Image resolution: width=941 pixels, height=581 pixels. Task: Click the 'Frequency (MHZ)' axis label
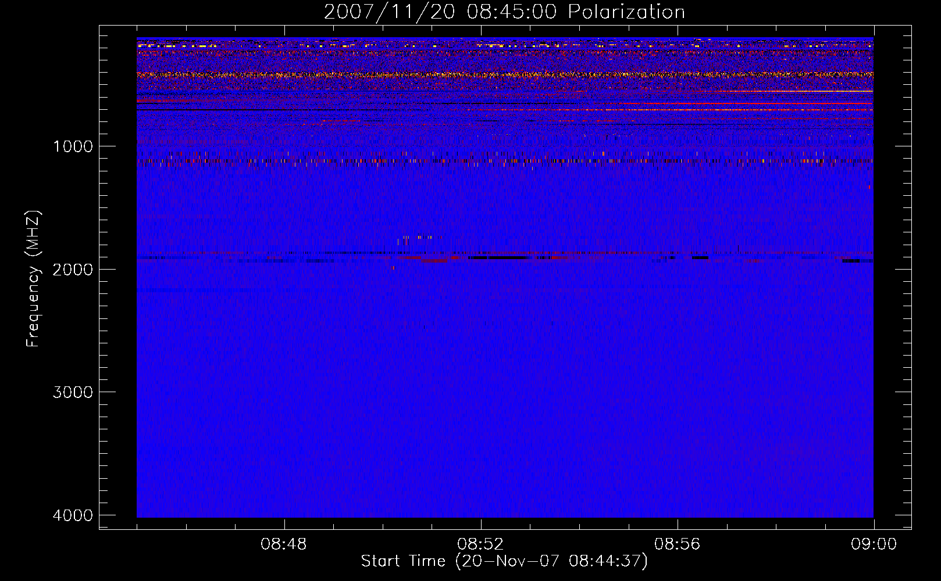click(x=33, y=279)
